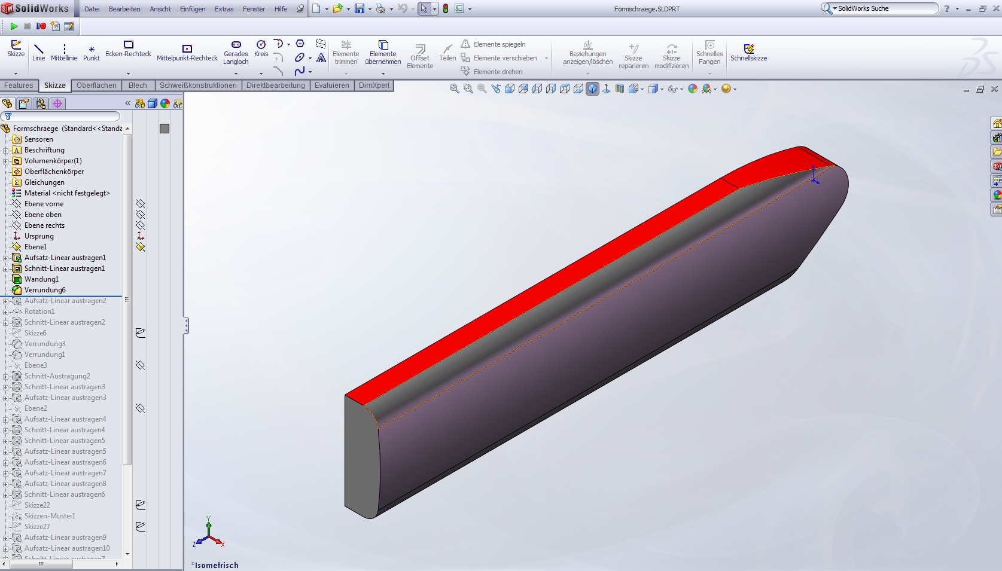
Task: Toggle visibility of Skizze22 in display pane
Action: pos(140,505)
